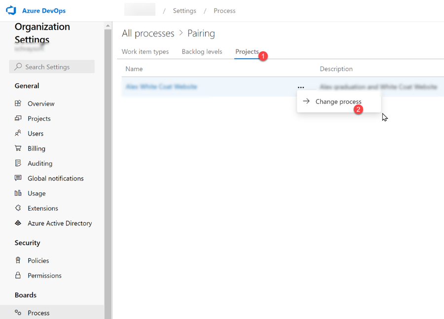The image size is (444, 319).
Task: Click the Users people icon
Action: [x=18, y=133]
